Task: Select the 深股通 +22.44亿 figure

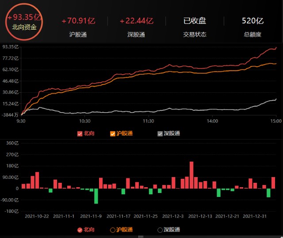Action: (x=136, y=21)
